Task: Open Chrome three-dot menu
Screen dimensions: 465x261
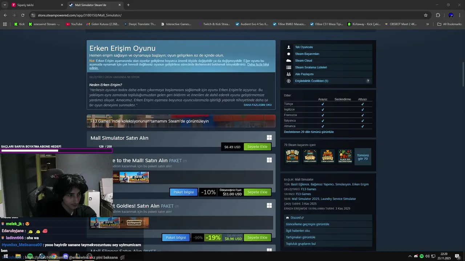Action: 460,15
